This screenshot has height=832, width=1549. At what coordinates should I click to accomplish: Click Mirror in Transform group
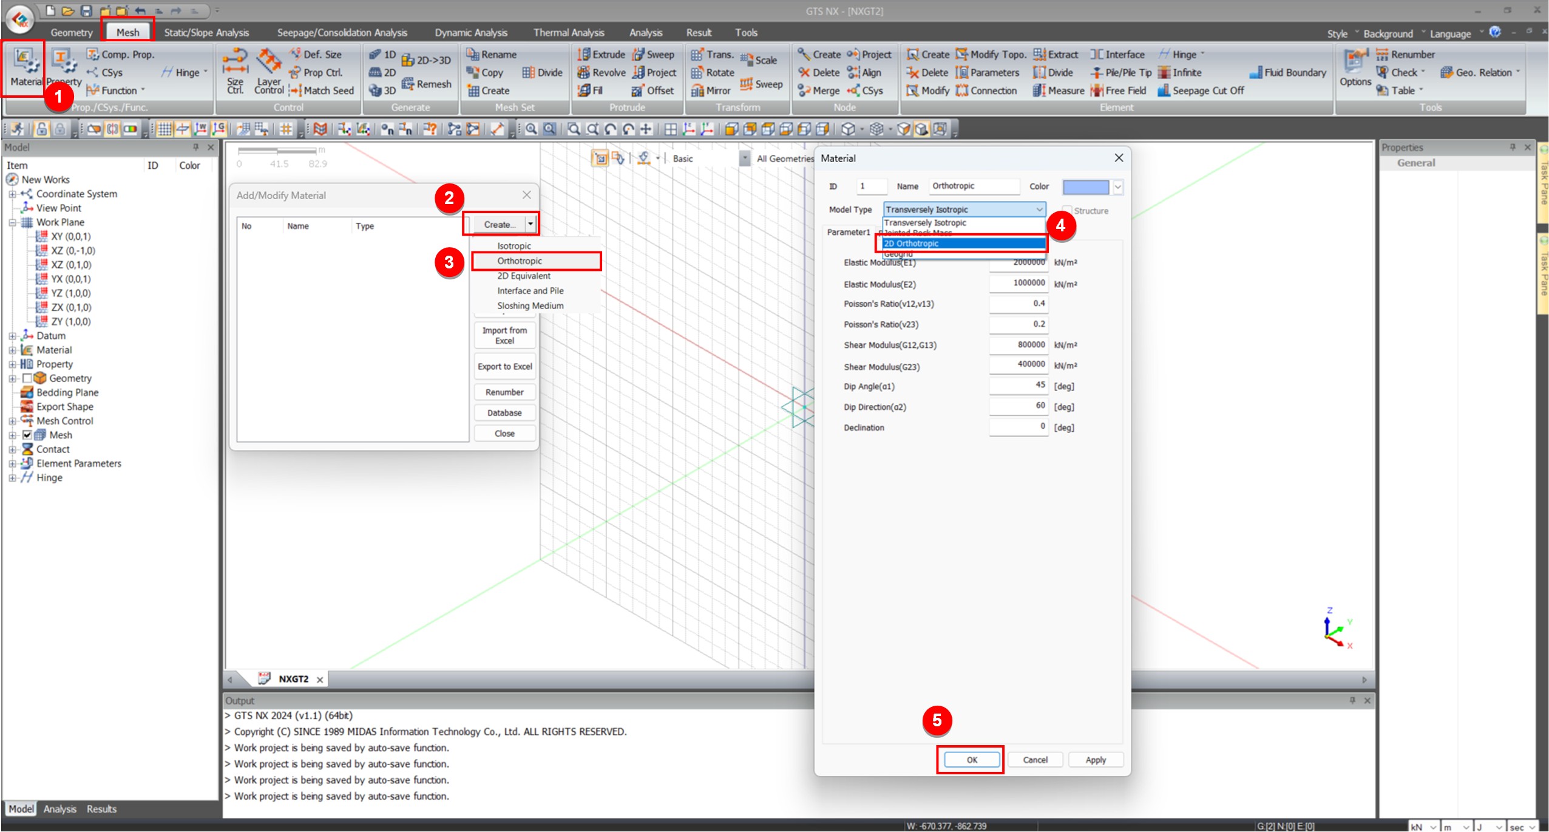point(711,90)
